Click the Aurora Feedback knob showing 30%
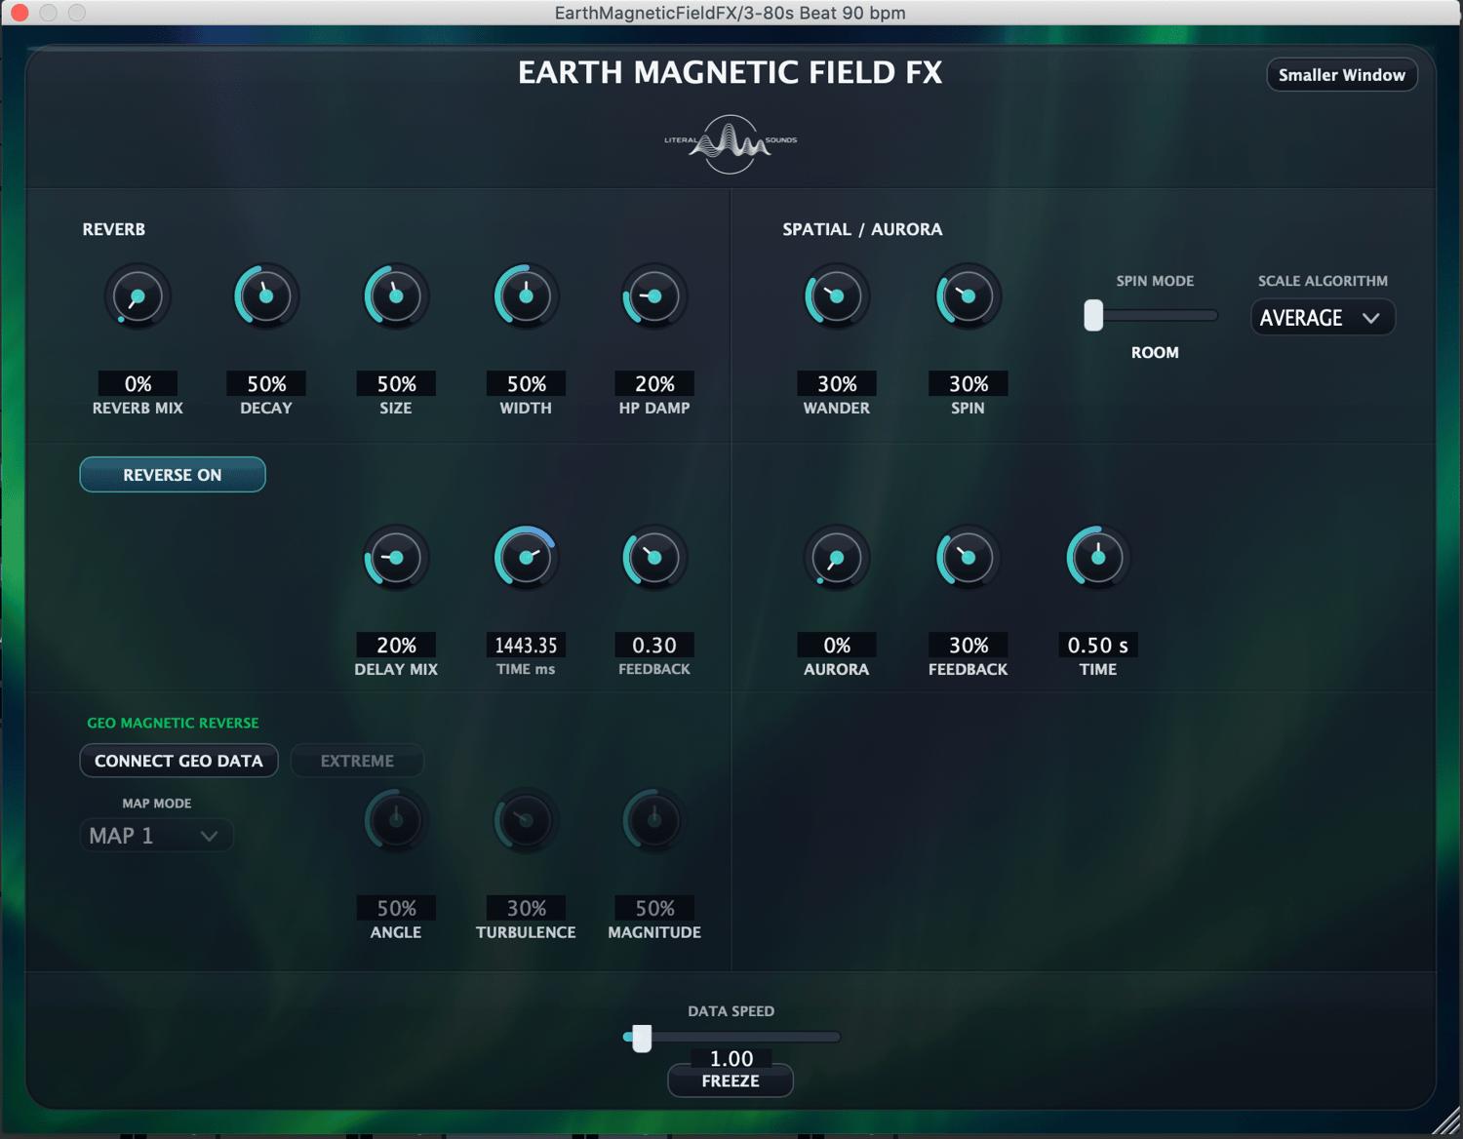The width and height of the screenshot is (1463, 1139). (968, 558)
